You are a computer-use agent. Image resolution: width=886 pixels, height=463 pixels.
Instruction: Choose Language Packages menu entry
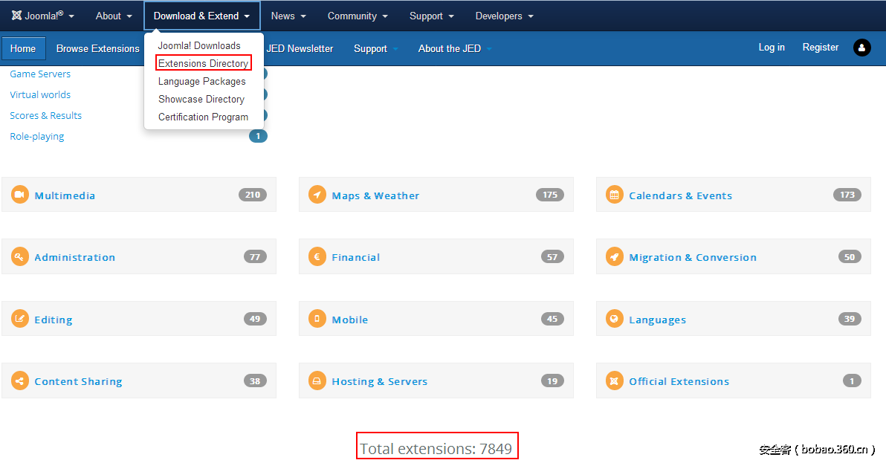(201, 81)
